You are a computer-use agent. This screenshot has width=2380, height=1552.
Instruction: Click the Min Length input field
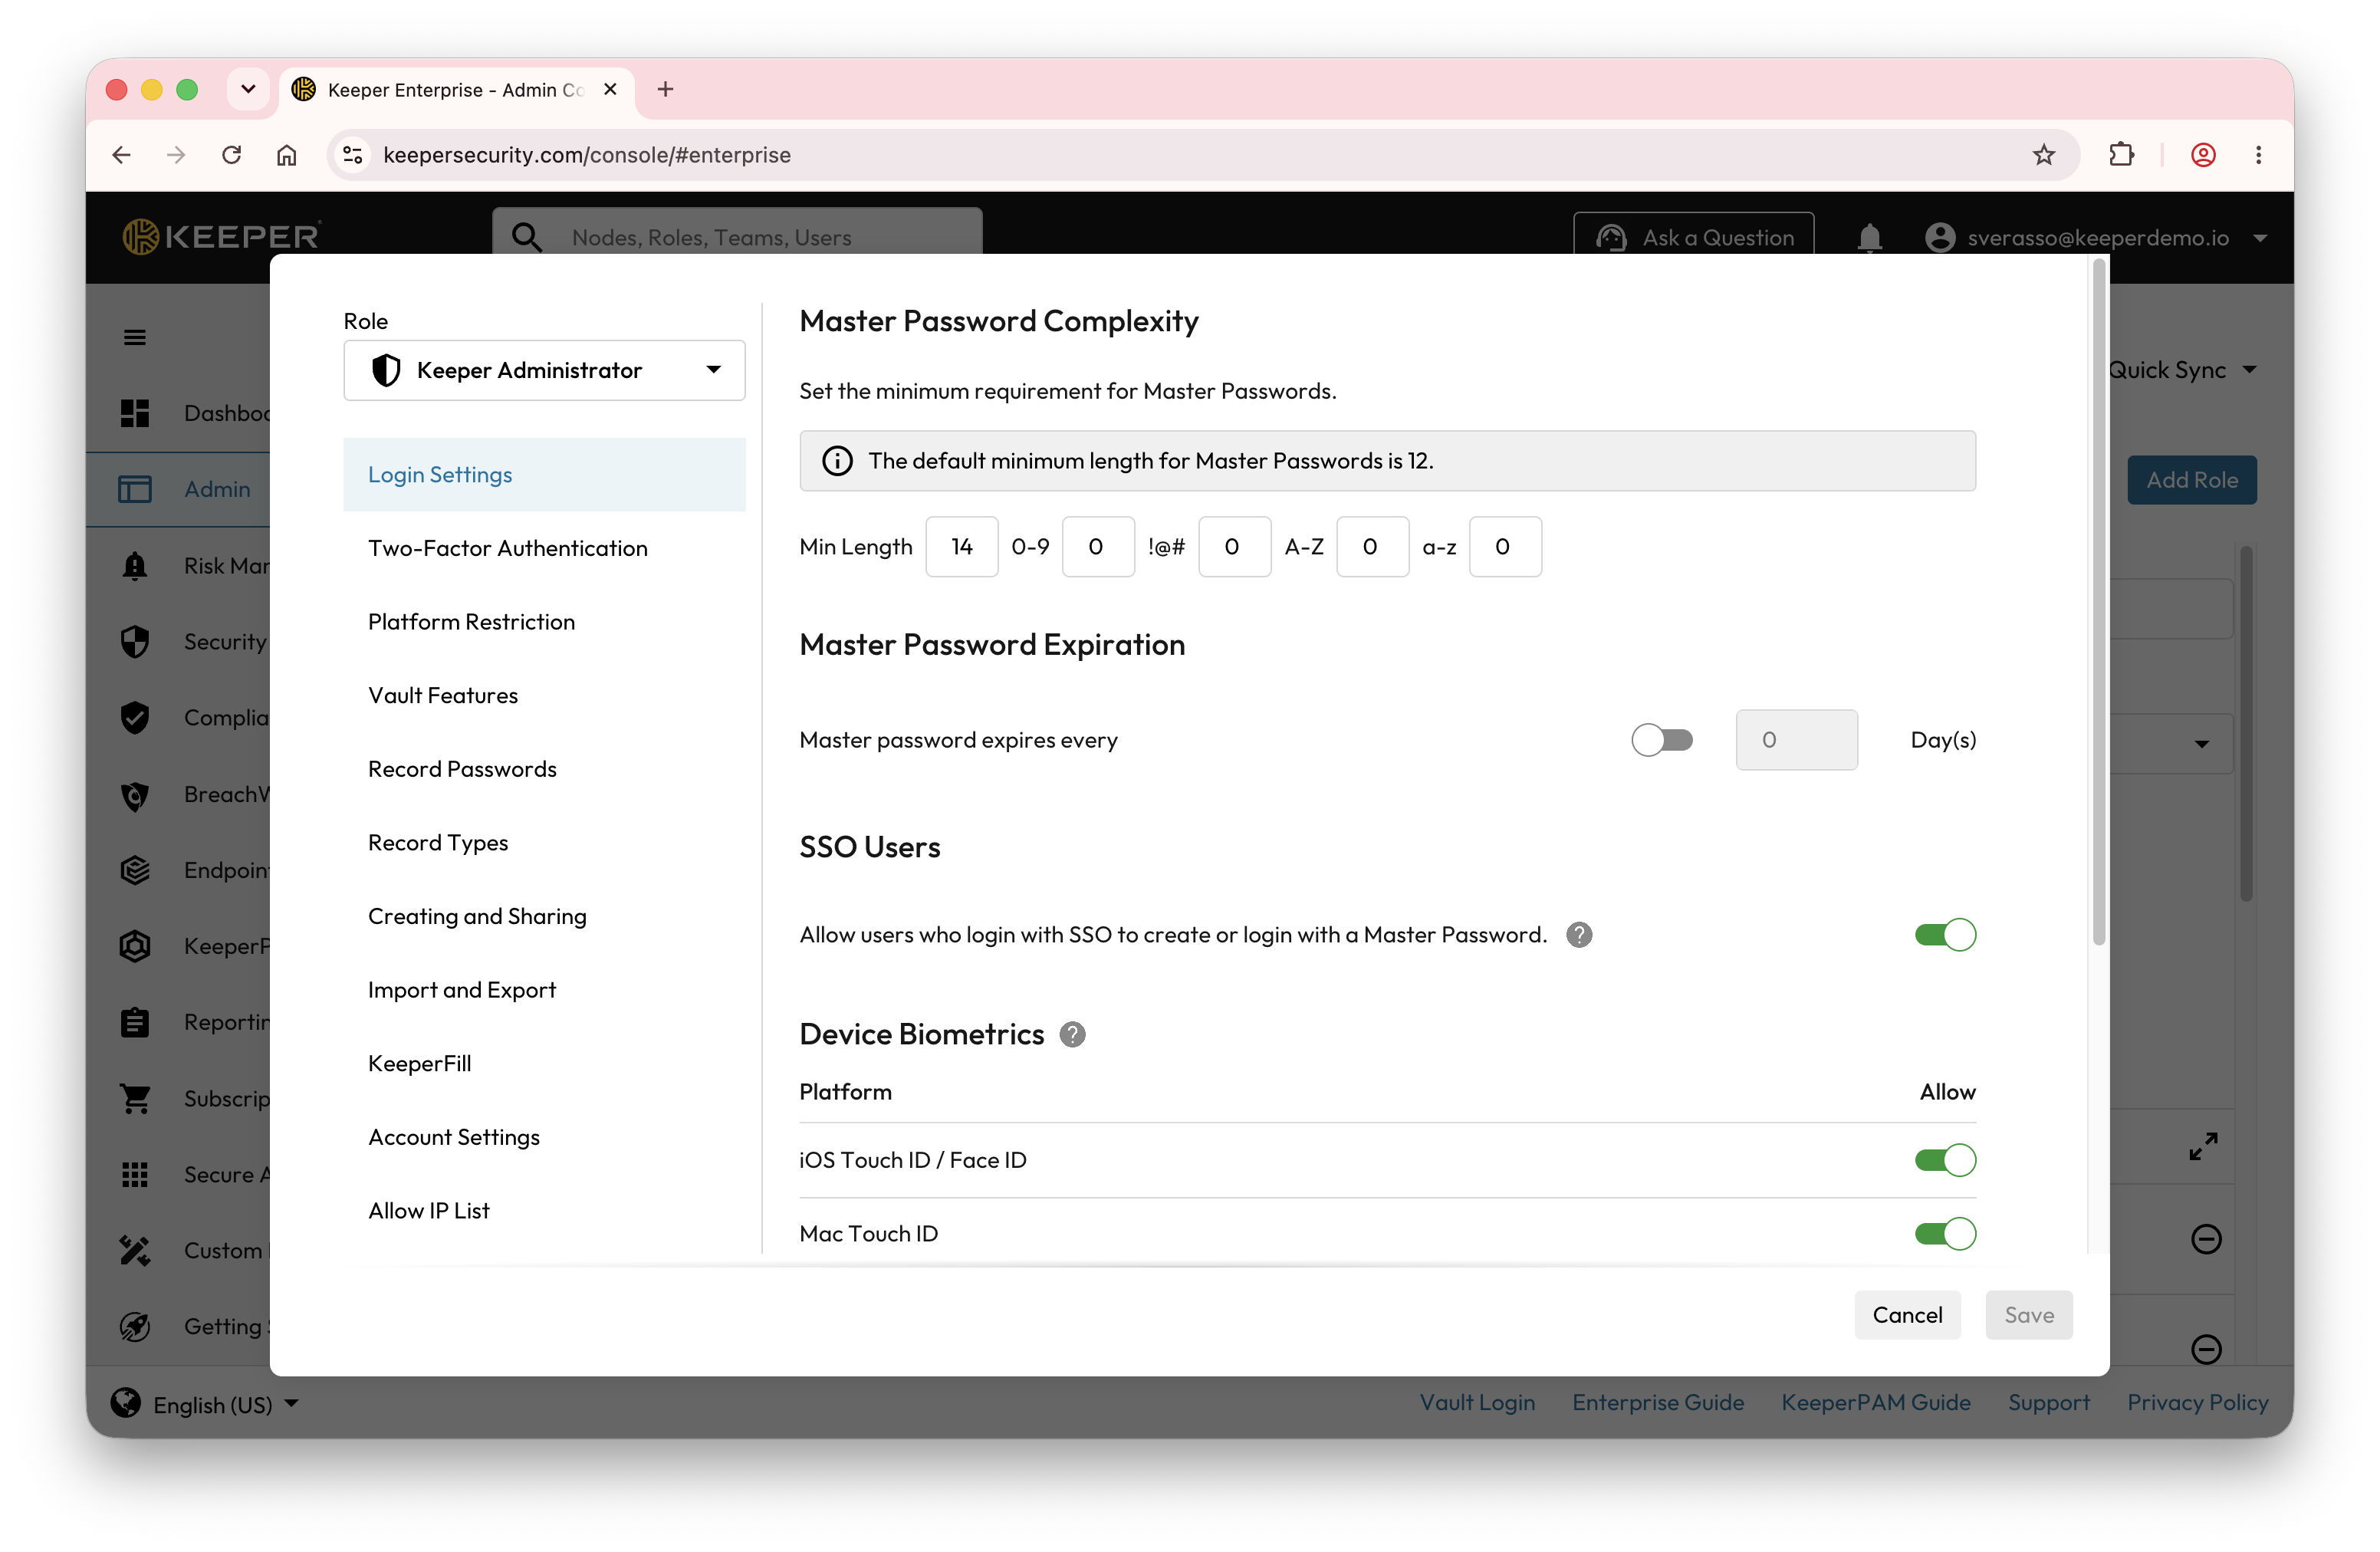[x=962, y=547]
